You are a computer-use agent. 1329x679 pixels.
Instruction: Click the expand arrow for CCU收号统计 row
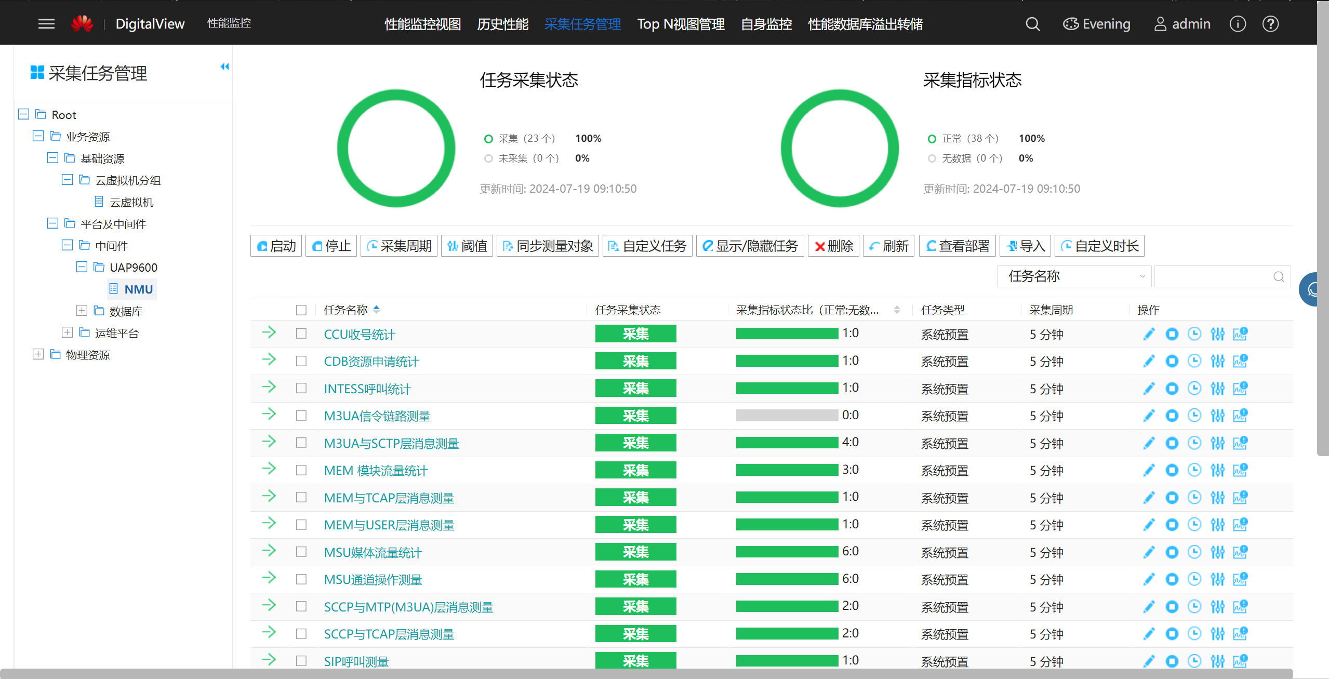(269, 332)
